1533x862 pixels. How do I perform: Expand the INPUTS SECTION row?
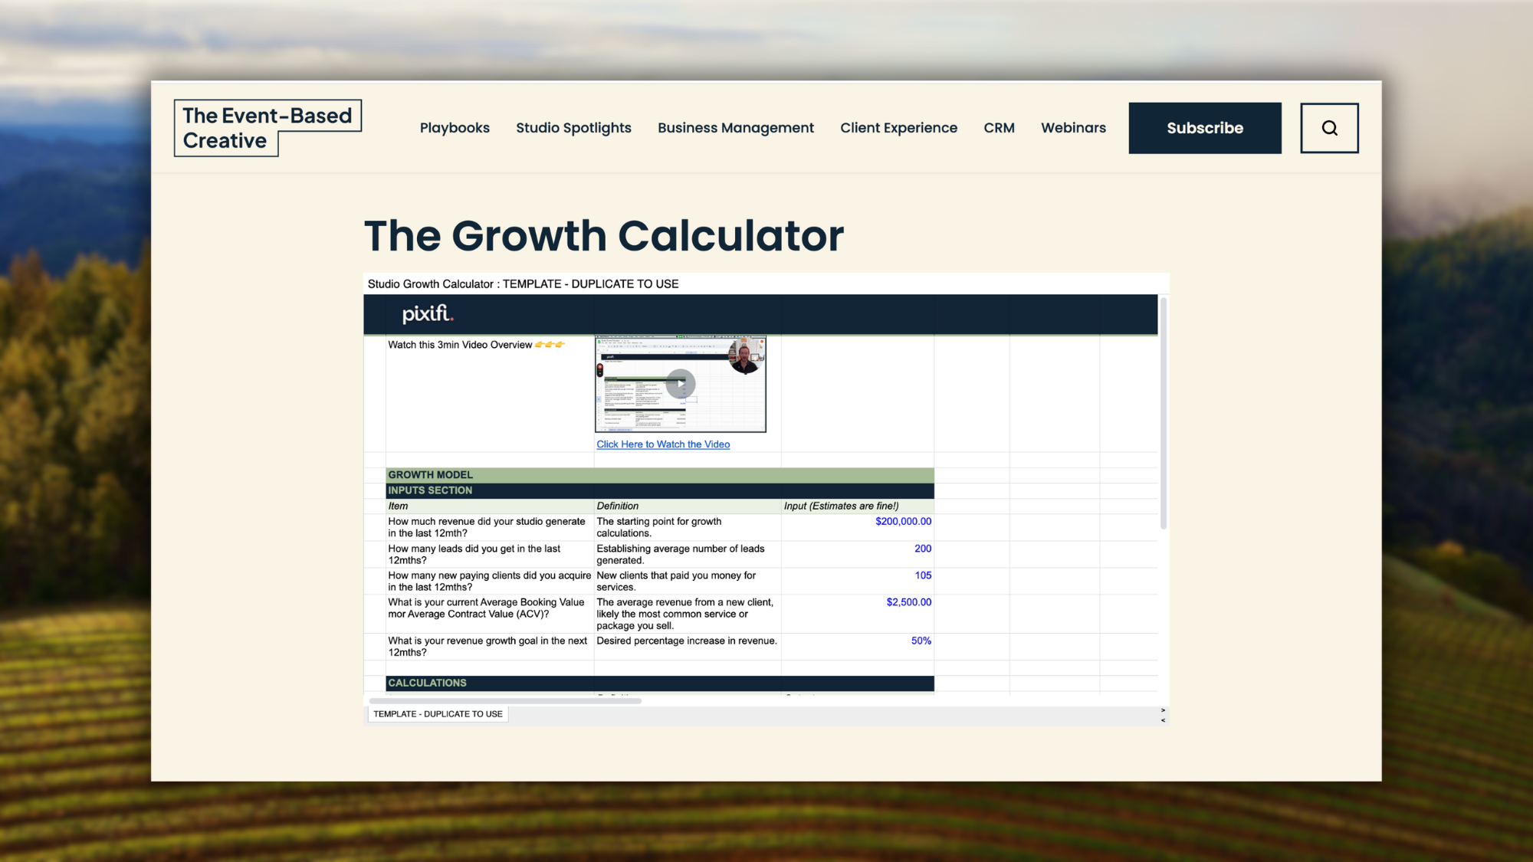pyautogui.click(x=429, y=490)
